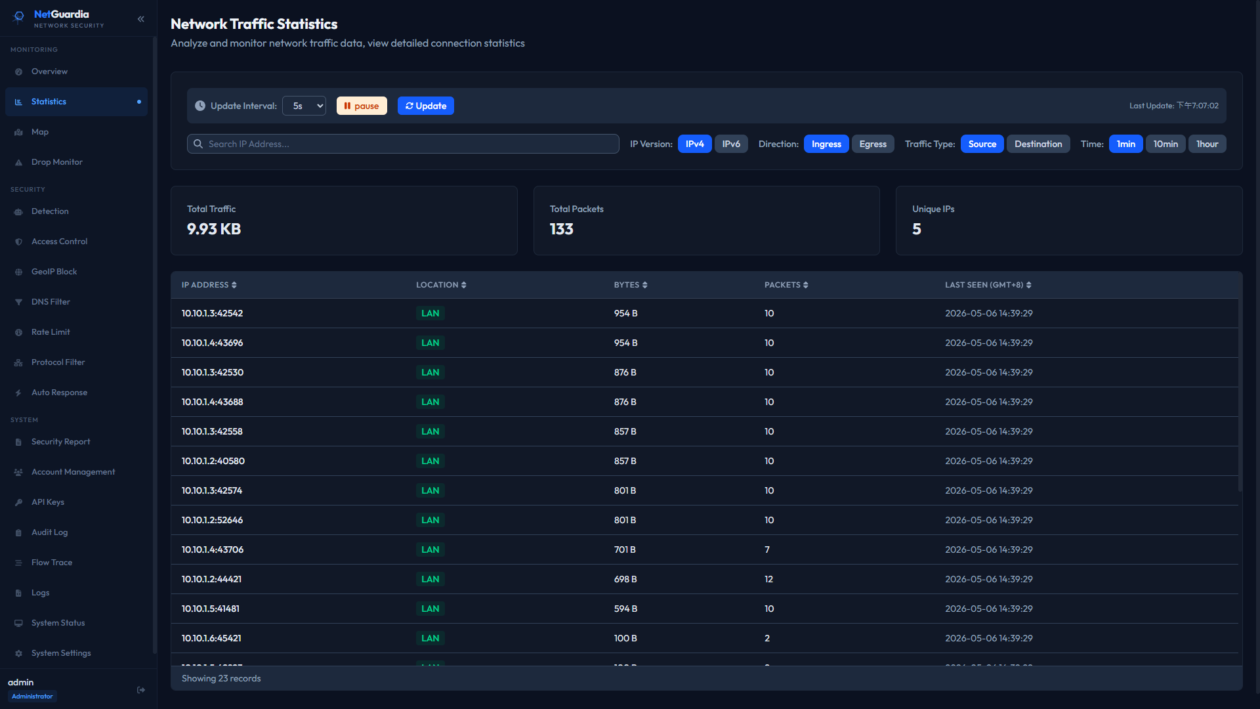Image resolution: width=1260 pixels, height=709 pixels.
Task: Click IP address 10.10.1.4:43696
Action: pos(213,343)
